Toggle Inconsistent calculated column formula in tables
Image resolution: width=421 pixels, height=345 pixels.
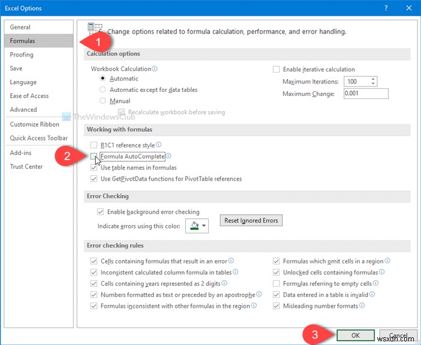coord(93,272)
